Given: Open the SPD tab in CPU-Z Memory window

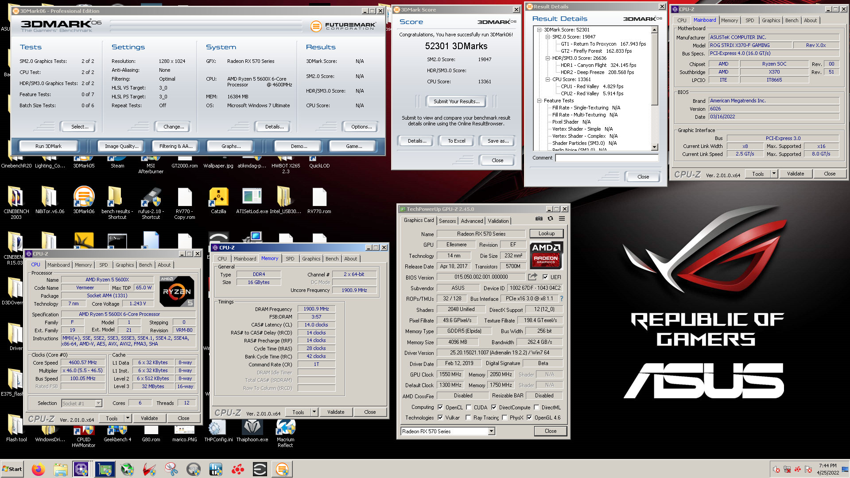Looking at the screenshot, I should coord(290,259).
